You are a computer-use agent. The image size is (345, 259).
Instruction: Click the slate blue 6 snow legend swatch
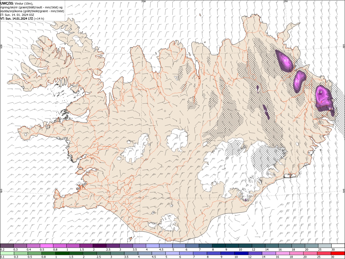[x=192, y=246]
